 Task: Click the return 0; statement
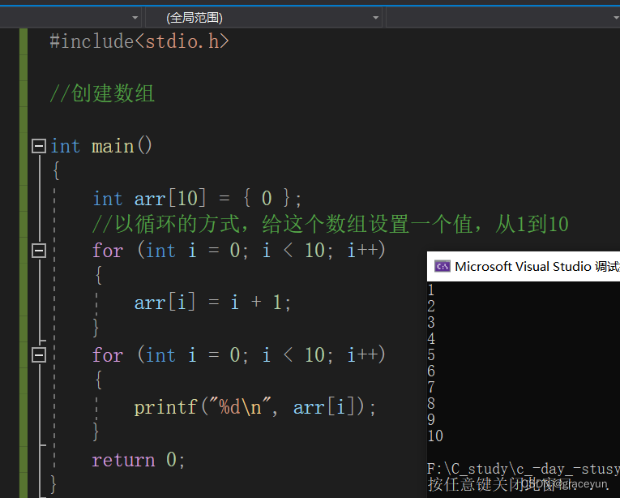coord(138,460)
